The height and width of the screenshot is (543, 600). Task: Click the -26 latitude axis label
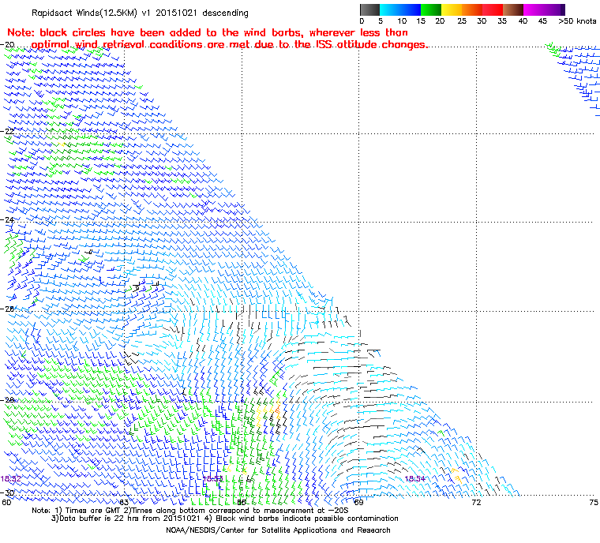point(8,309)
